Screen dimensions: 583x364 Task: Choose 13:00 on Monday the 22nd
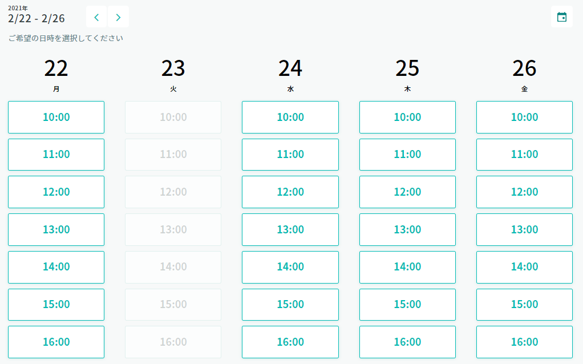56,229
